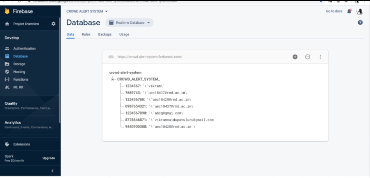
Task: Select the 7689743 key entry
Action: (133, 93)
